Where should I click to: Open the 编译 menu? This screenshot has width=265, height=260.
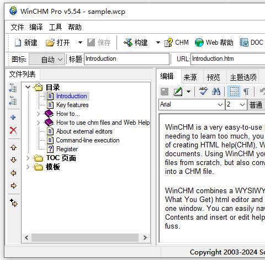(36, 27)
